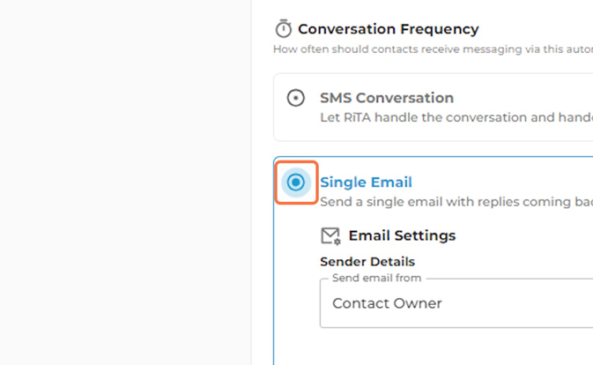
Task: Click the "Let RiTA handle the conversation" description
Action: click(456, 117)
